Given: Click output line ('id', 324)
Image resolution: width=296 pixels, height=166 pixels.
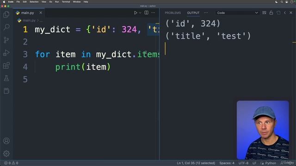Looking at the screenshot, I should (193, 24).
